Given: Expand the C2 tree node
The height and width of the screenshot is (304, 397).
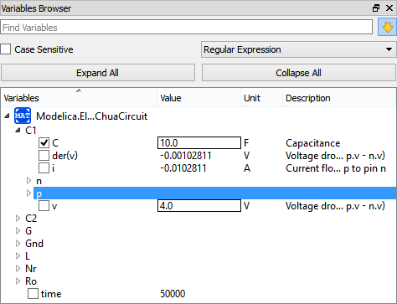Looking at the screenshot, I should tap(18, 219).
